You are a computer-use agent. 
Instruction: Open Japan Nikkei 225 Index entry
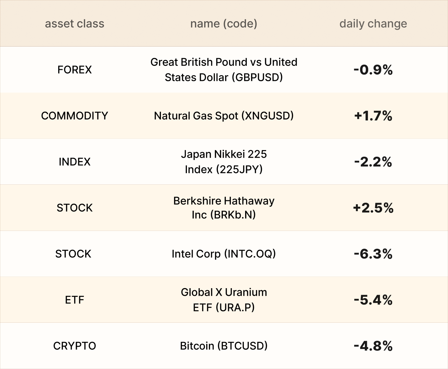click(224, 162)
